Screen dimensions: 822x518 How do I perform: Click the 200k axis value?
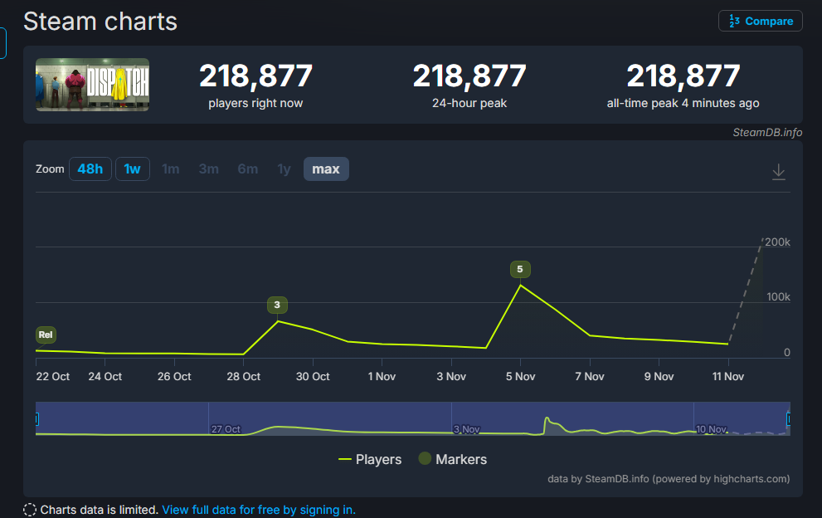tap(777, 242)
